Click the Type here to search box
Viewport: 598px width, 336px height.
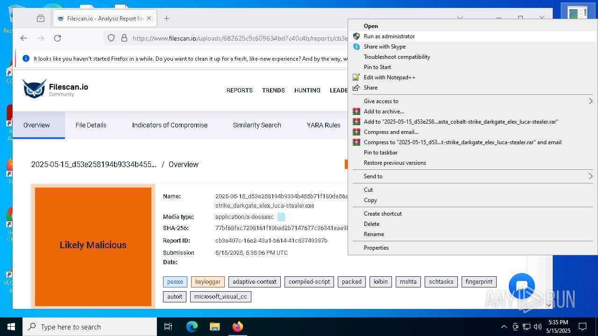pyautogui.click(x=90, y=327)
